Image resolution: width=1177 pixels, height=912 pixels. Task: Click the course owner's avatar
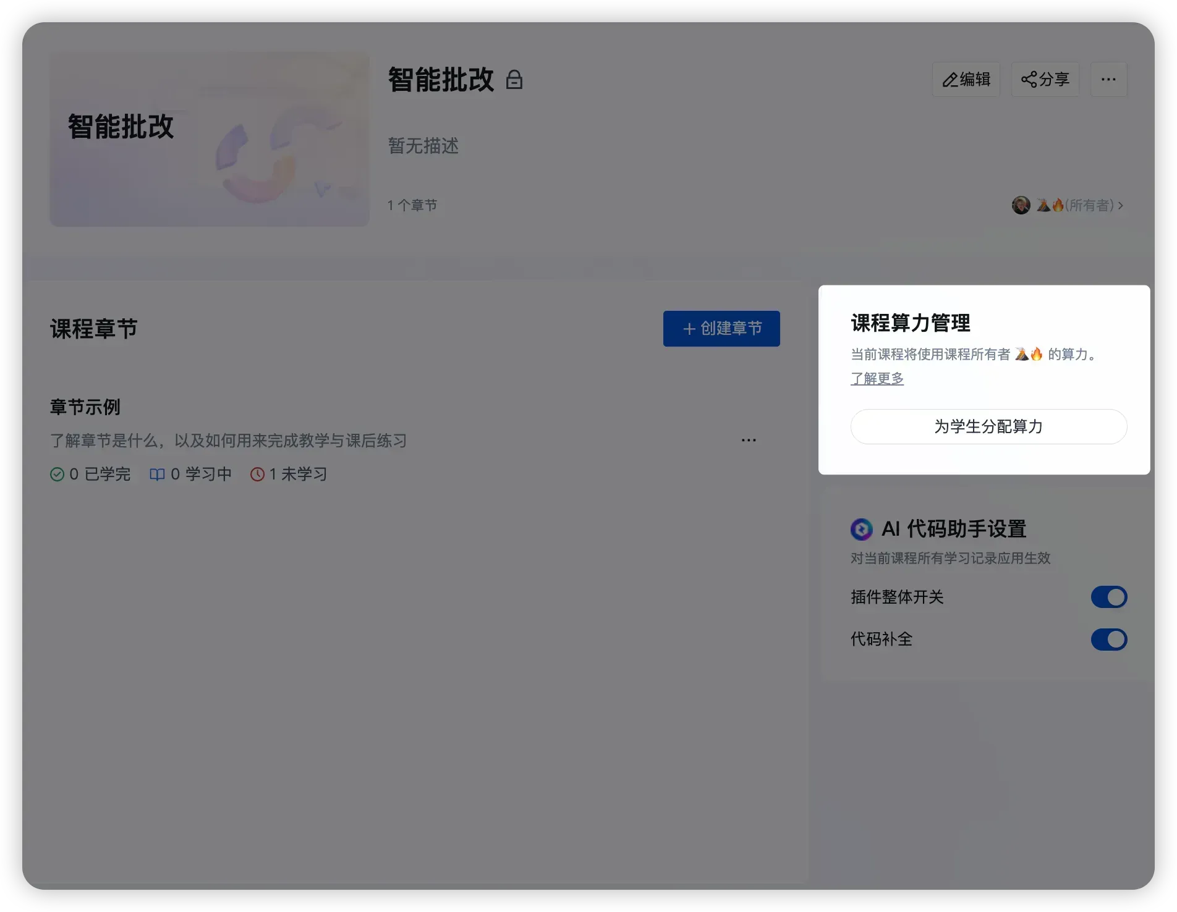[1021, 205]
